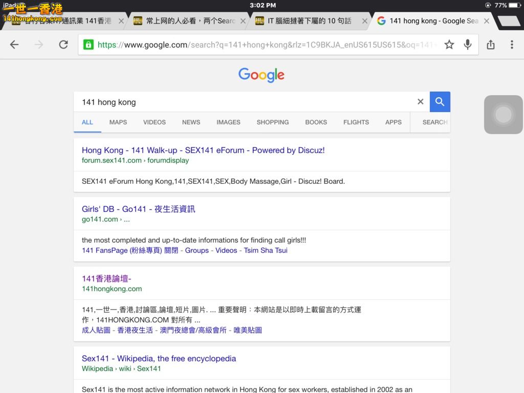Open Chrome three-dot menu

coord(512,45)
